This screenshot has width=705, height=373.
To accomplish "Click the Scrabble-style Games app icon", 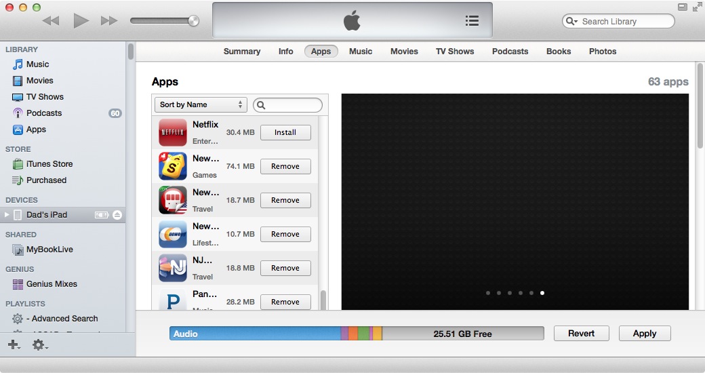I will pos(173,166).
